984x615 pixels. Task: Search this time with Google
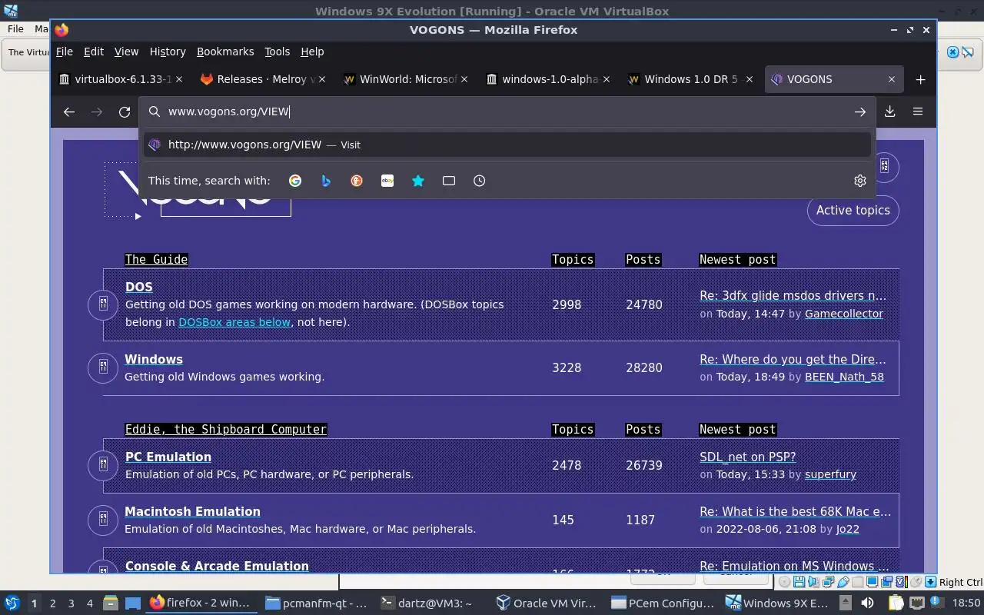pos(295,181)
